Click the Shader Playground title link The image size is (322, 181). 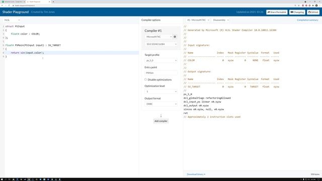tap(16, 12)
